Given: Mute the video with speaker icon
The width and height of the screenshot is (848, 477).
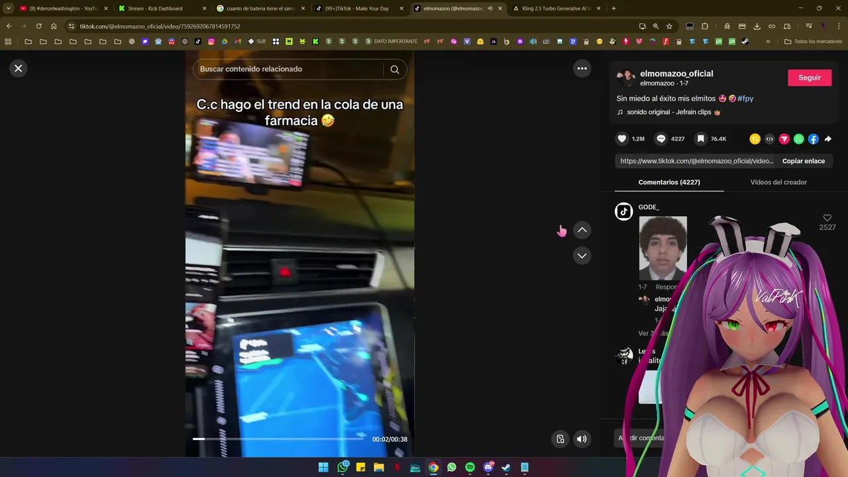Looking at the screenshot, I should 582,439.
